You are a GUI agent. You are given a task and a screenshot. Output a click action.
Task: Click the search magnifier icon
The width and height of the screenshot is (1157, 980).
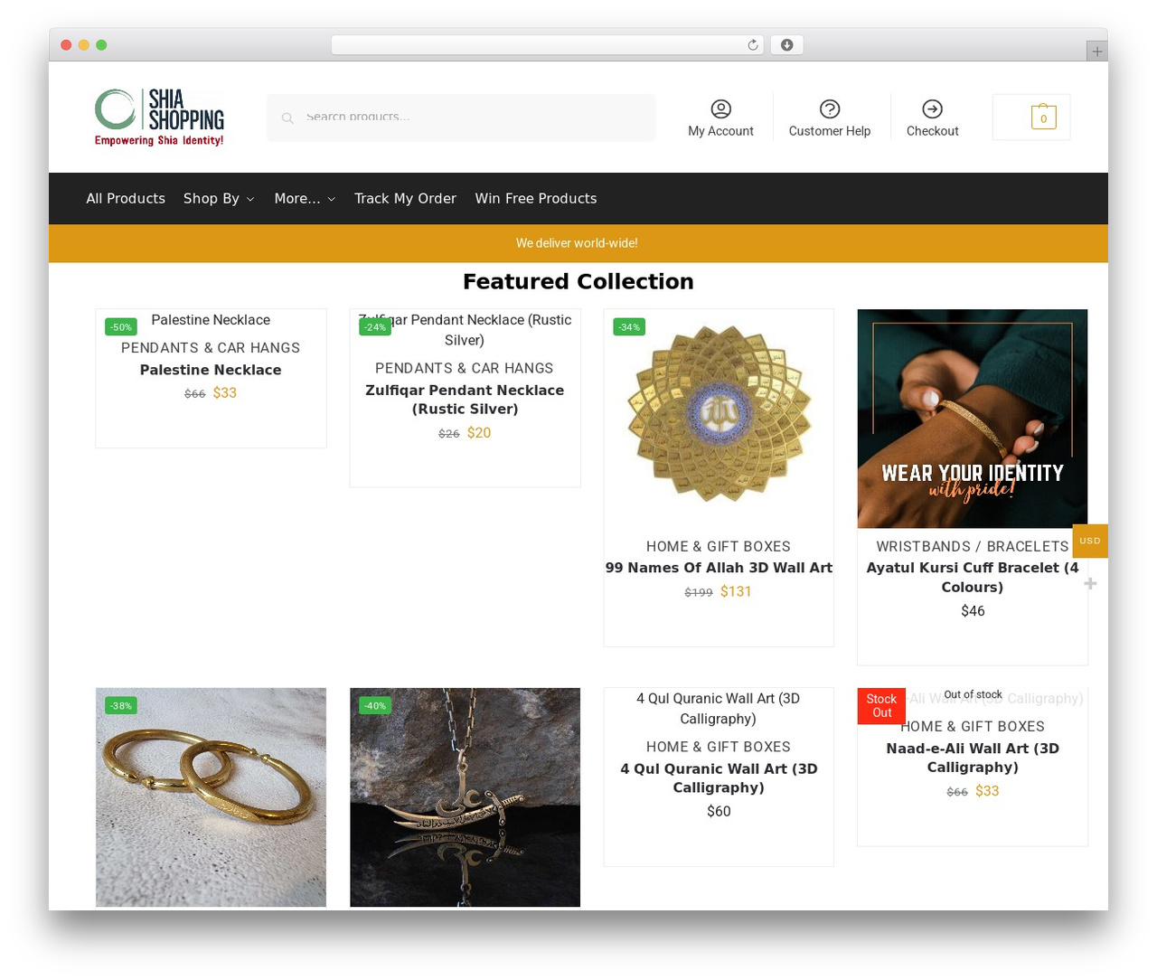287,118
